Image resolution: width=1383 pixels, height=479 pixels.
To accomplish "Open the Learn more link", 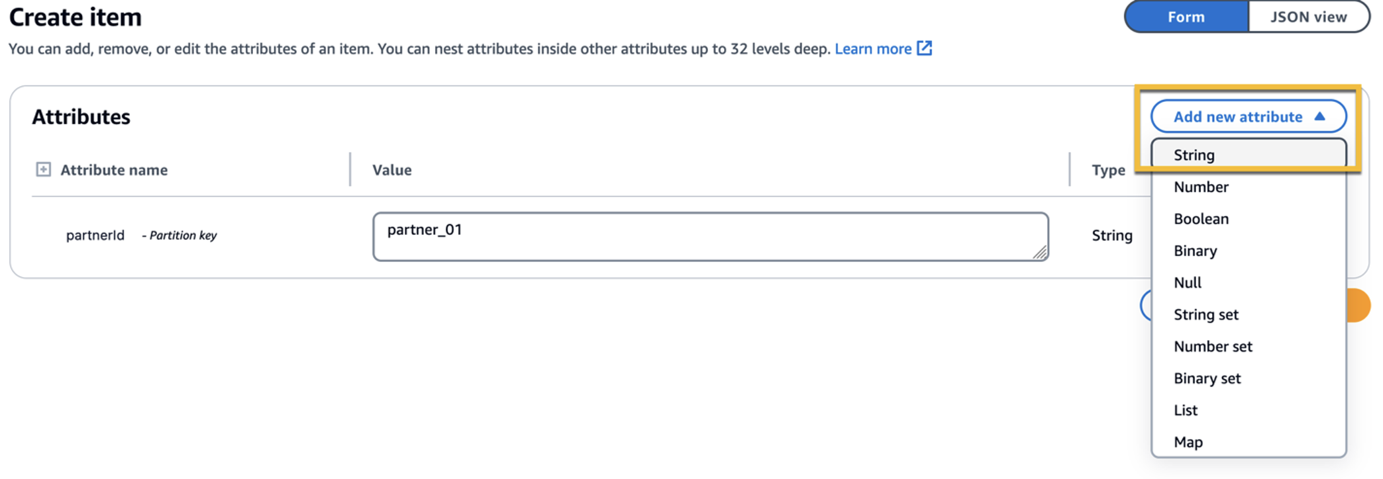I will pos(874,48).
